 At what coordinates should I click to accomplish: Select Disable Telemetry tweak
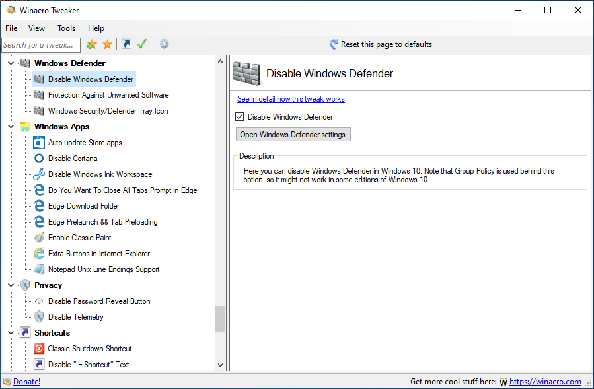(76, 317)
